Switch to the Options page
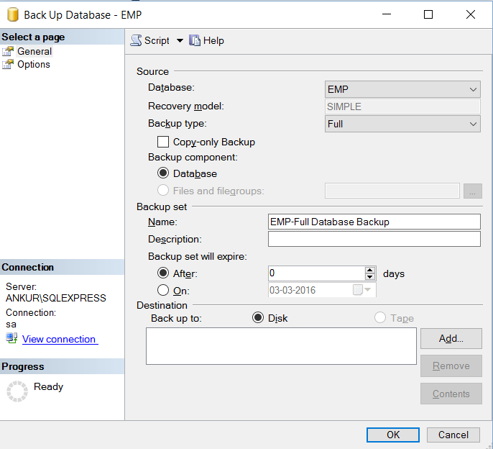Viewport: 493px width, 449px height. [34, 64]
